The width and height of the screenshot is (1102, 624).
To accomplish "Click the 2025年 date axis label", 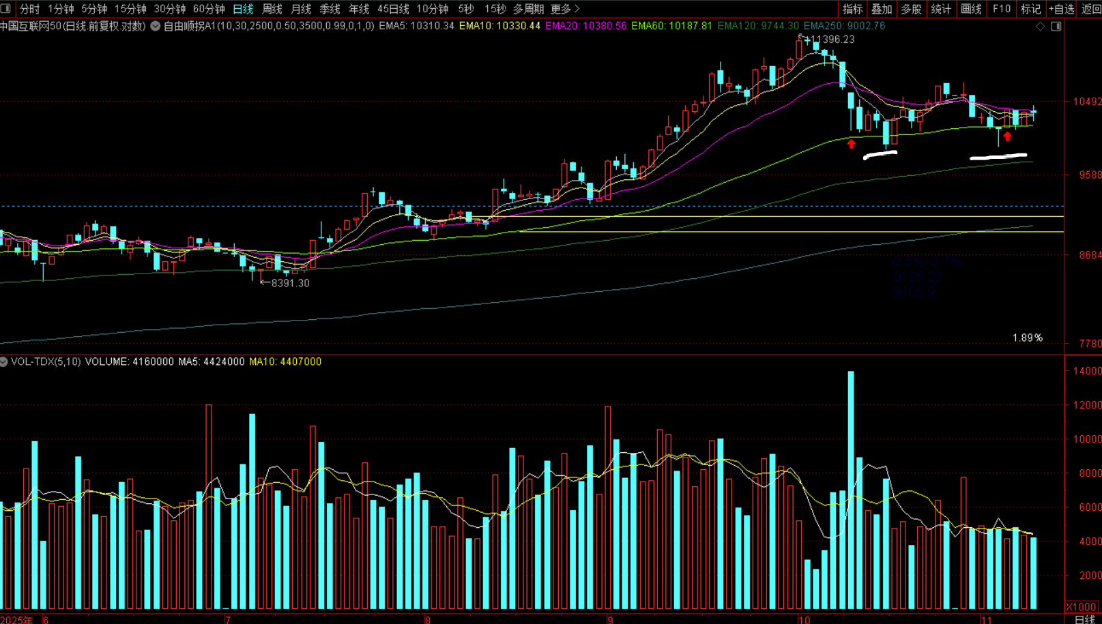I will [x=17, y=620].
